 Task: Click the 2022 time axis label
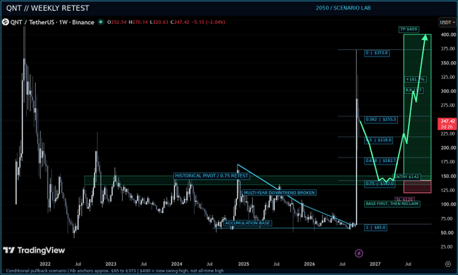[45, 264]
